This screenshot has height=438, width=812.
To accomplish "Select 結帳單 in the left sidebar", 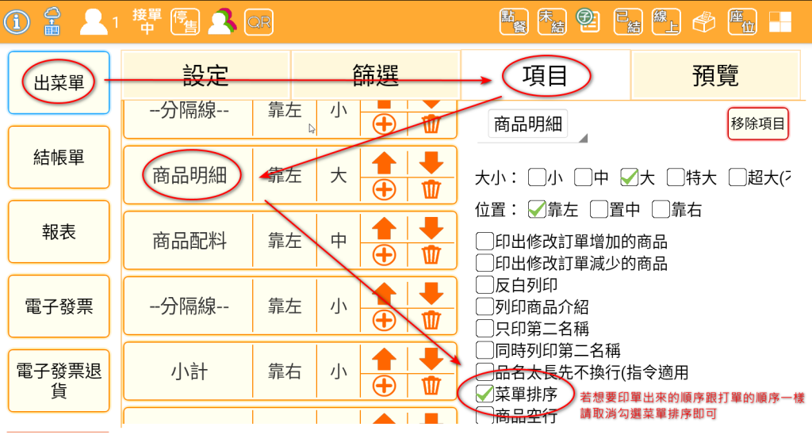I will [59, 157].
